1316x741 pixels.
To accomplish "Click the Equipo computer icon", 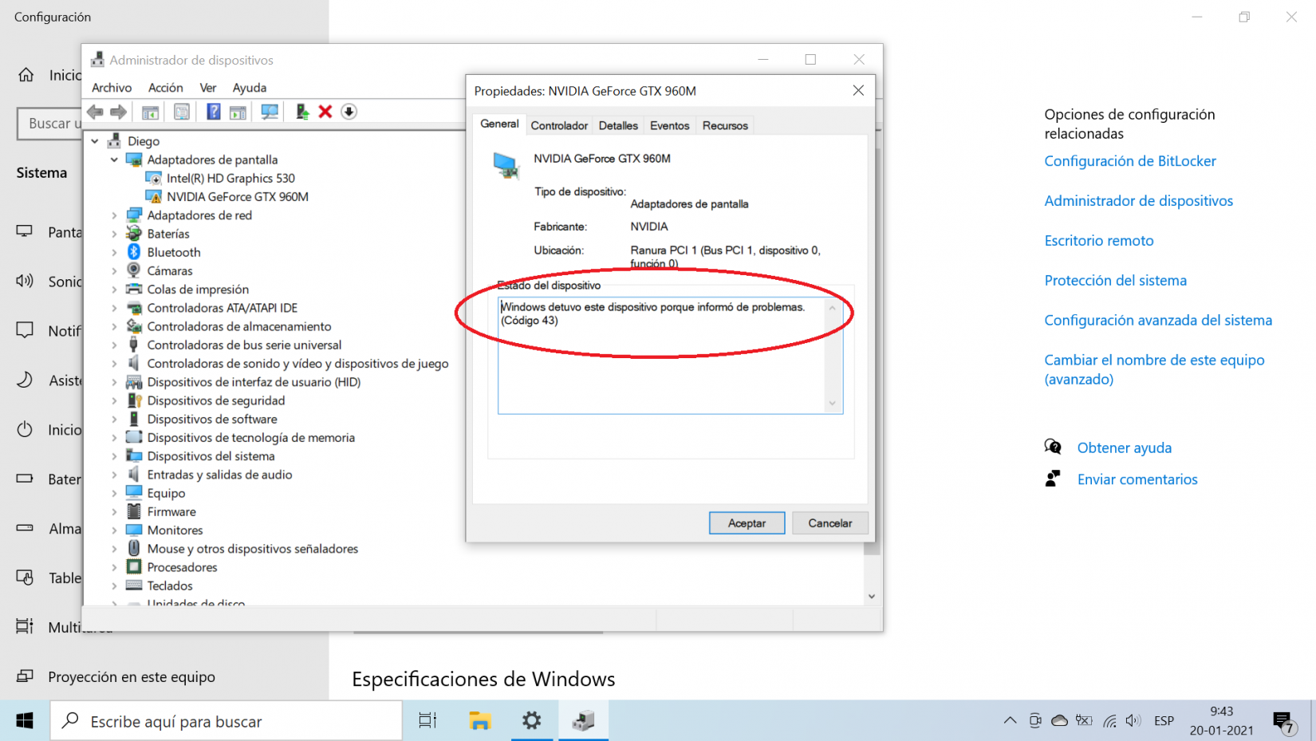I will [134, 493].
